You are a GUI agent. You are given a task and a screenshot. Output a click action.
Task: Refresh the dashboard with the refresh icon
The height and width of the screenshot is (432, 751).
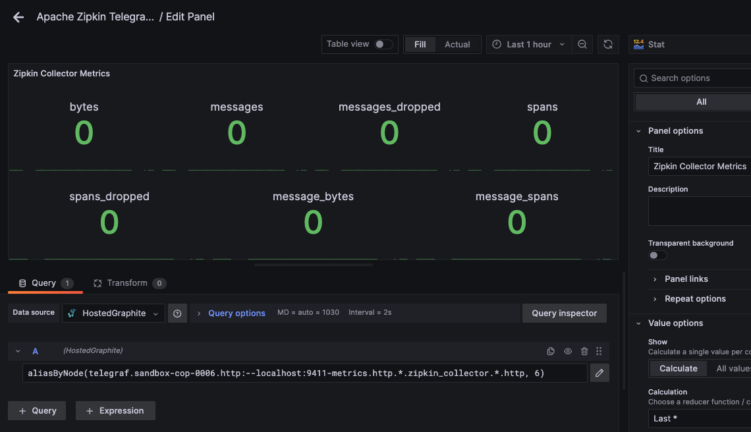pyautogui.click(x=608, y=45)
